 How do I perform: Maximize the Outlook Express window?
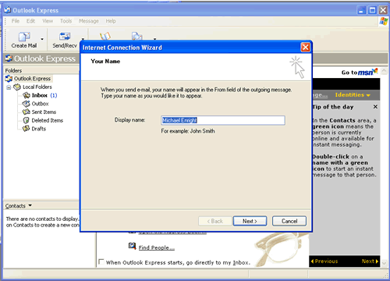372,10
